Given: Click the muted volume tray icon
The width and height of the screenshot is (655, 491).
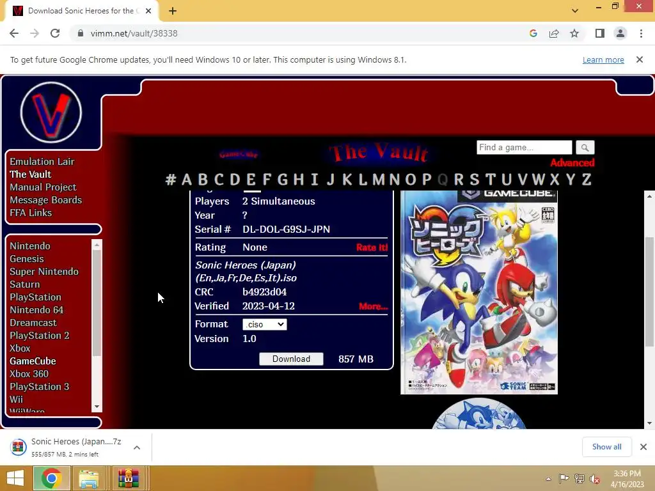Looking at the screenshot, I should click(x=594, y=479).
